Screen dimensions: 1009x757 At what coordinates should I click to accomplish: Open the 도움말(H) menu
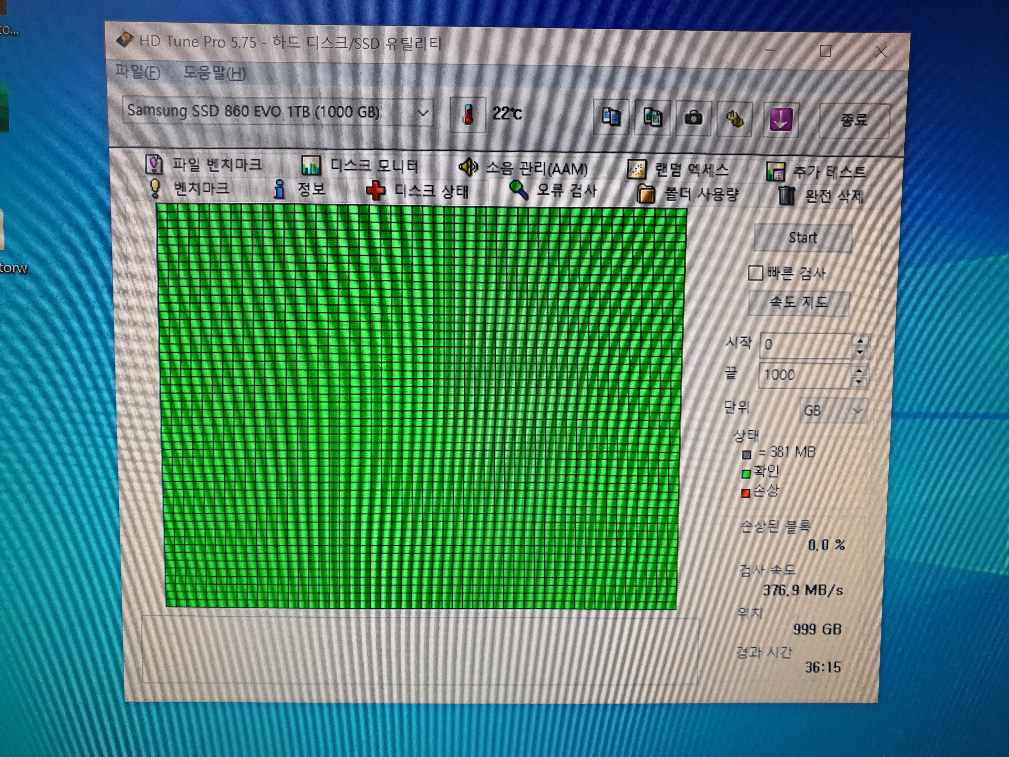214,73
